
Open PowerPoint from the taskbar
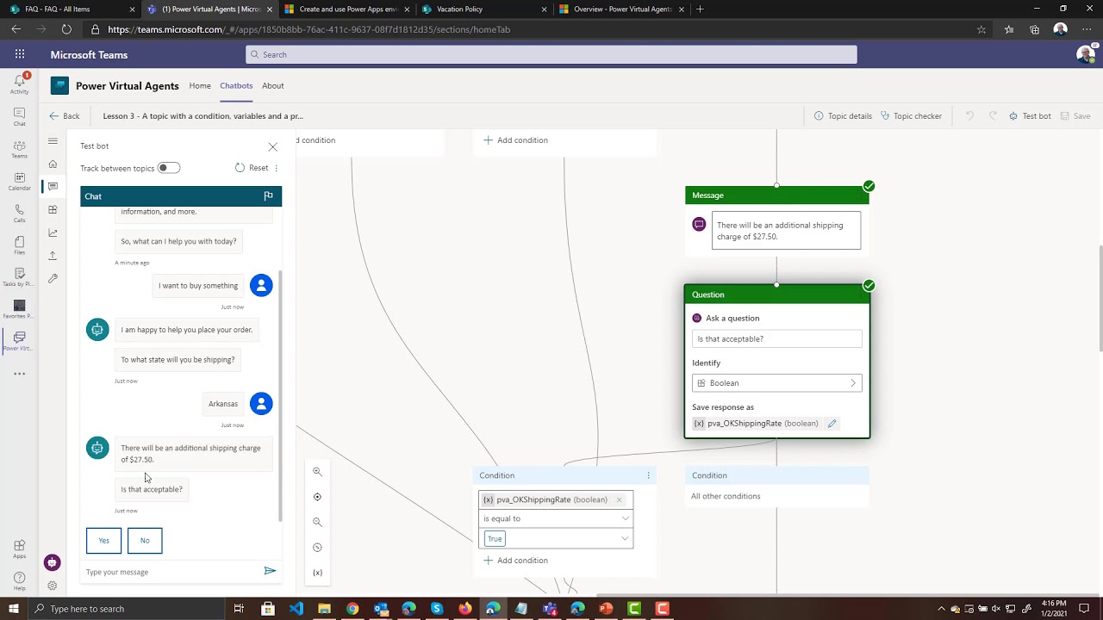(x=606, y=609)
